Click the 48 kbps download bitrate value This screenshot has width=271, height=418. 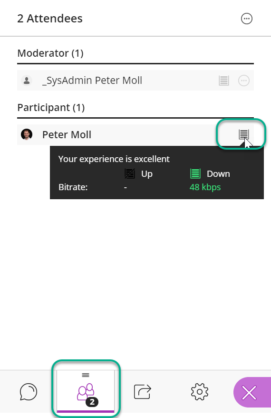[x=205, y=187]
